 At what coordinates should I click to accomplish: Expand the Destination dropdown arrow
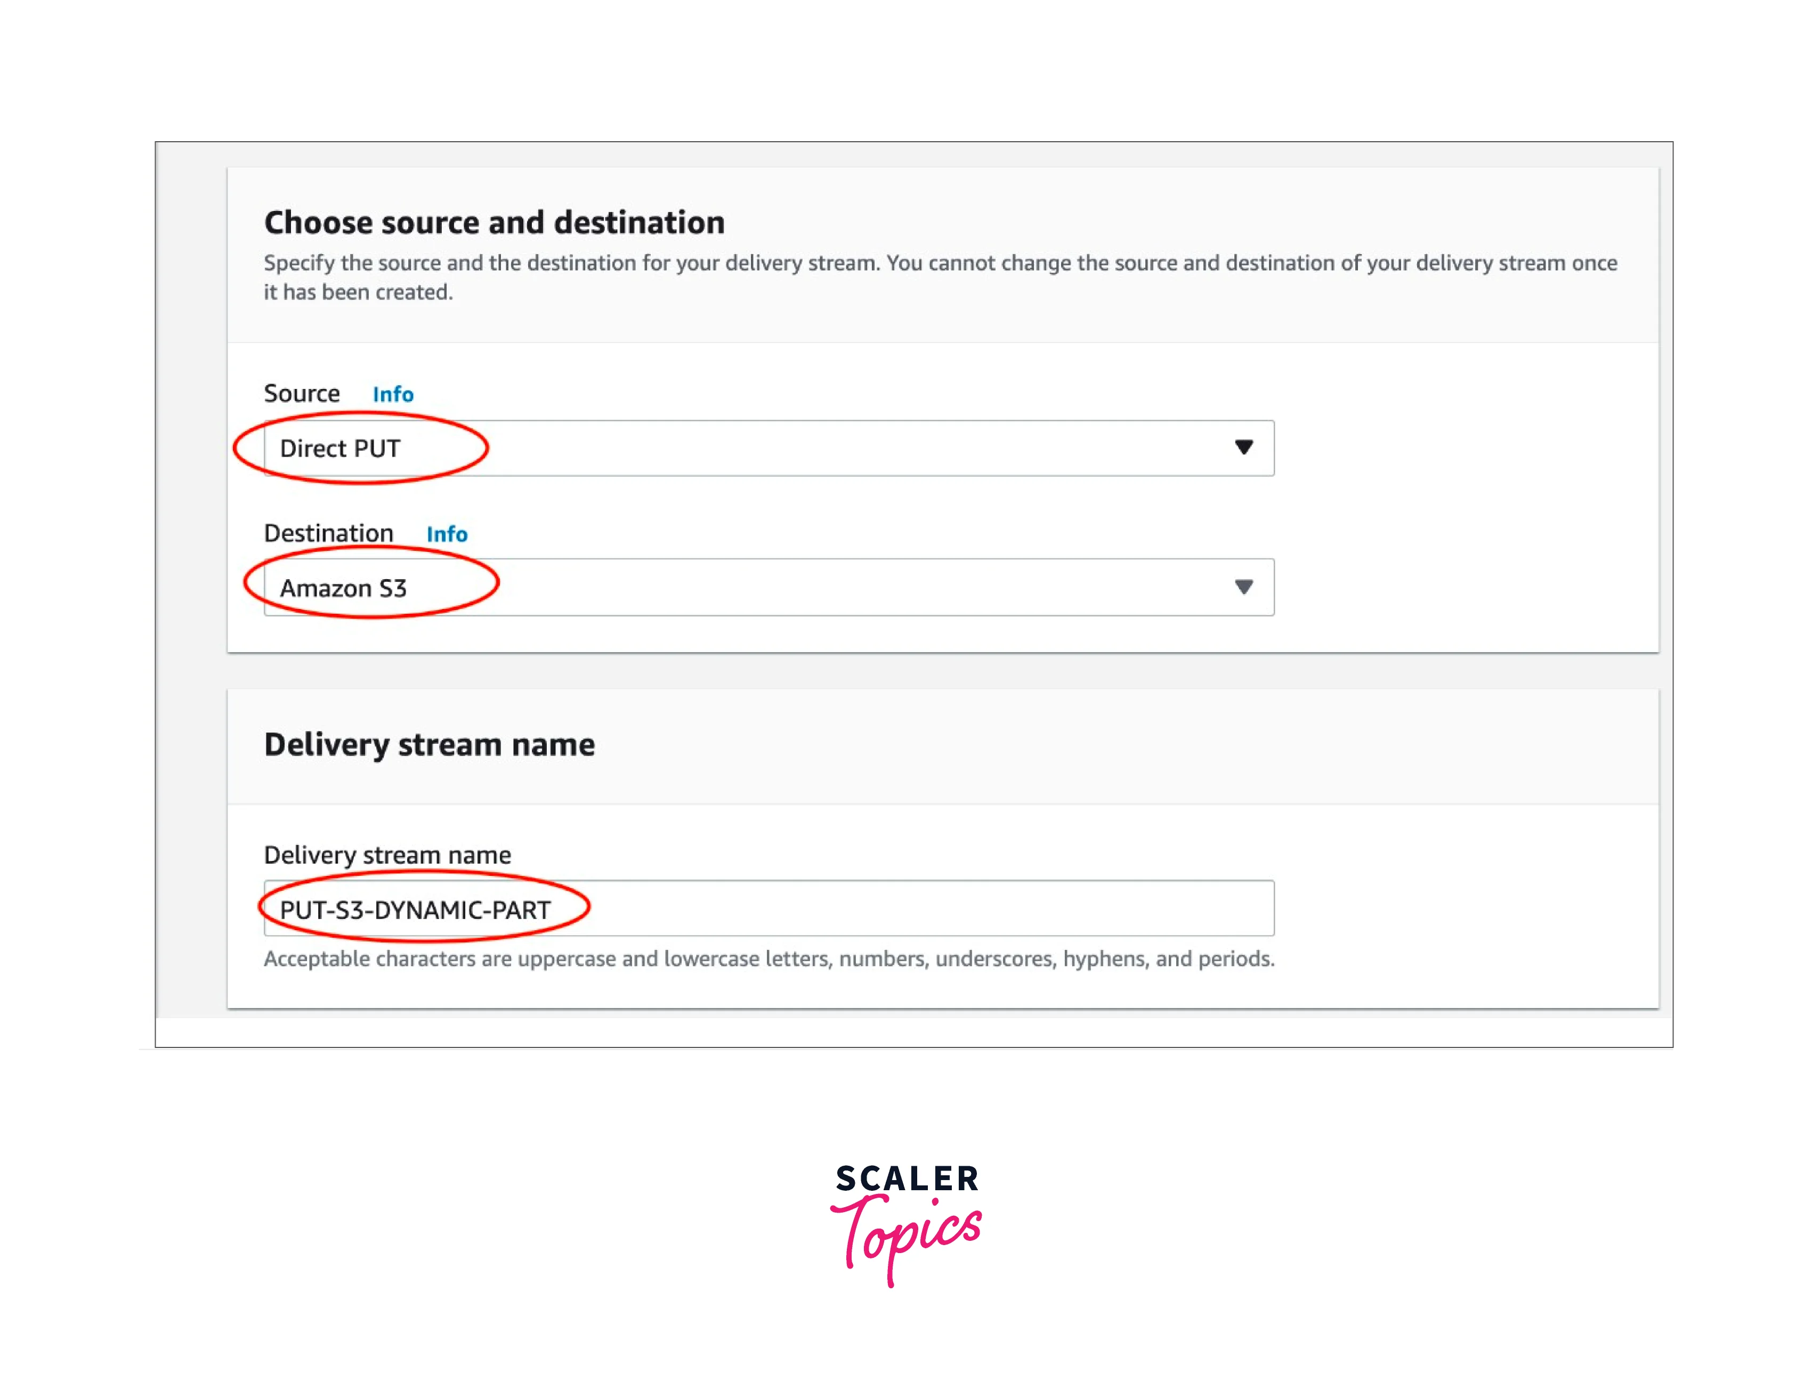tap(1242, 588)
